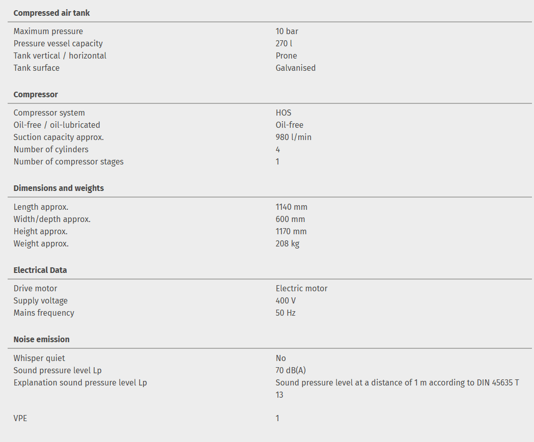Viewport: 534px width, 442px height.
Task: Click the Dimensions and weights heading
Action: pos(59,188)
